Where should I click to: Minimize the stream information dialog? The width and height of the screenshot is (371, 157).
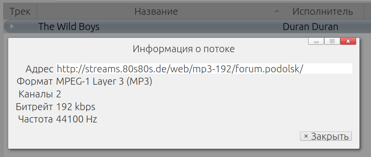pyautogui.click(x=316, y=41)
